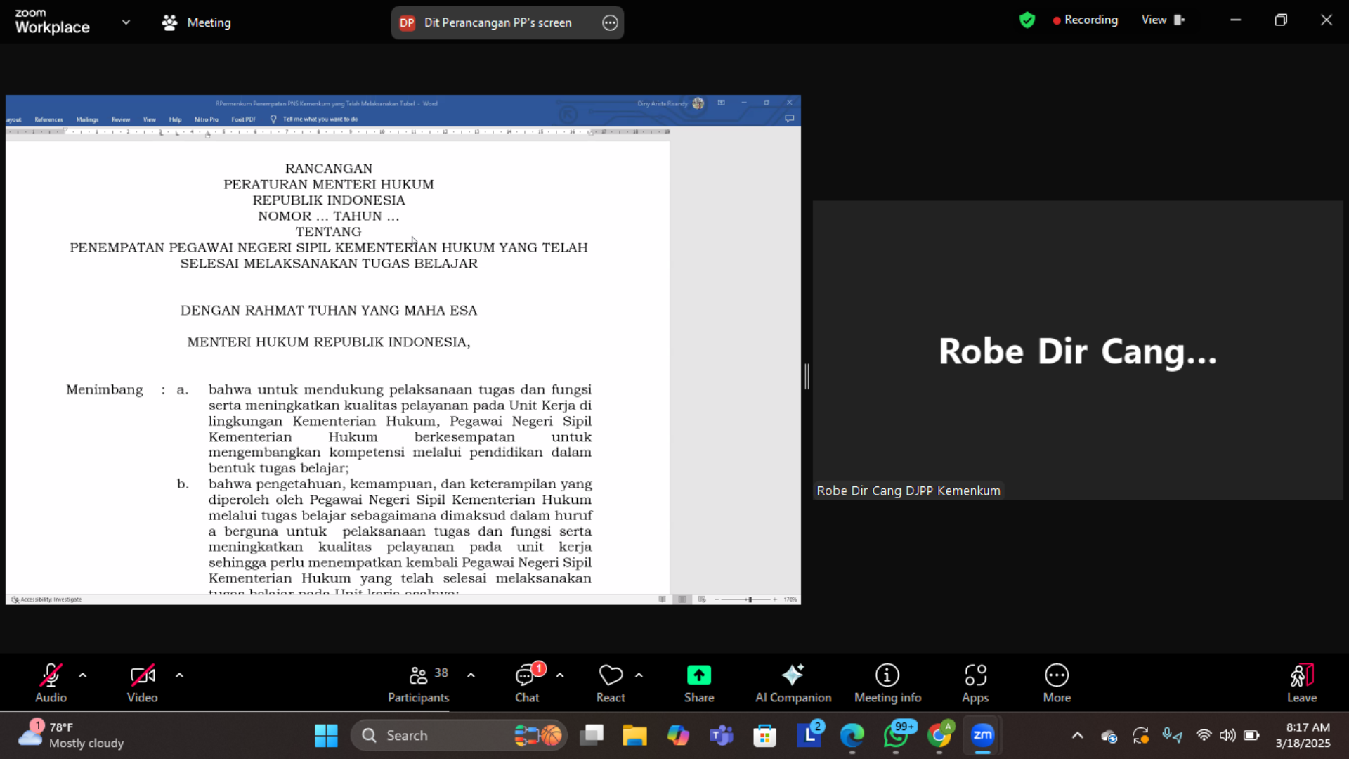Open the More options menu

pyautogui.click(x=1057, y=682)
